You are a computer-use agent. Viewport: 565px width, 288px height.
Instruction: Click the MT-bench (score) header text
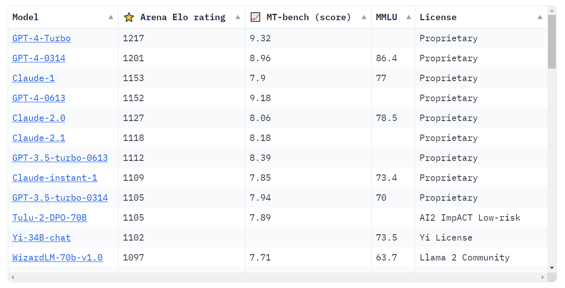click(308, 17)
